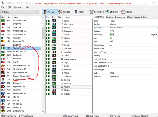Click the Nu... column header in player list
The width and height of the screenshot is (158, 117).
pyautogui.click(x=60, y=17)
